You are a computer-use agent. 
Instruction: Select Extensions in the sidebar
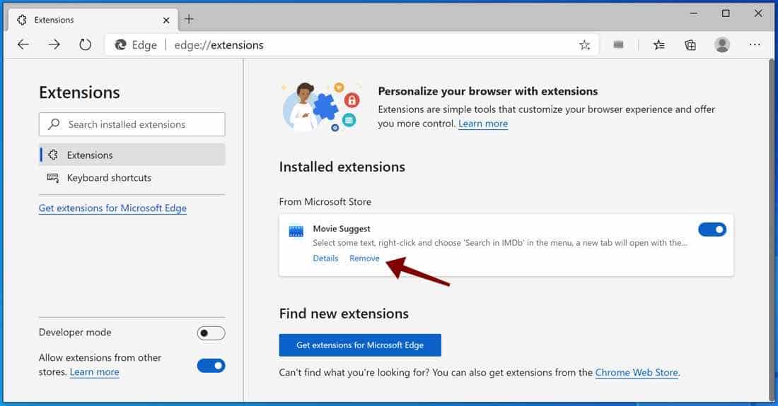click(x=132, y=155)
